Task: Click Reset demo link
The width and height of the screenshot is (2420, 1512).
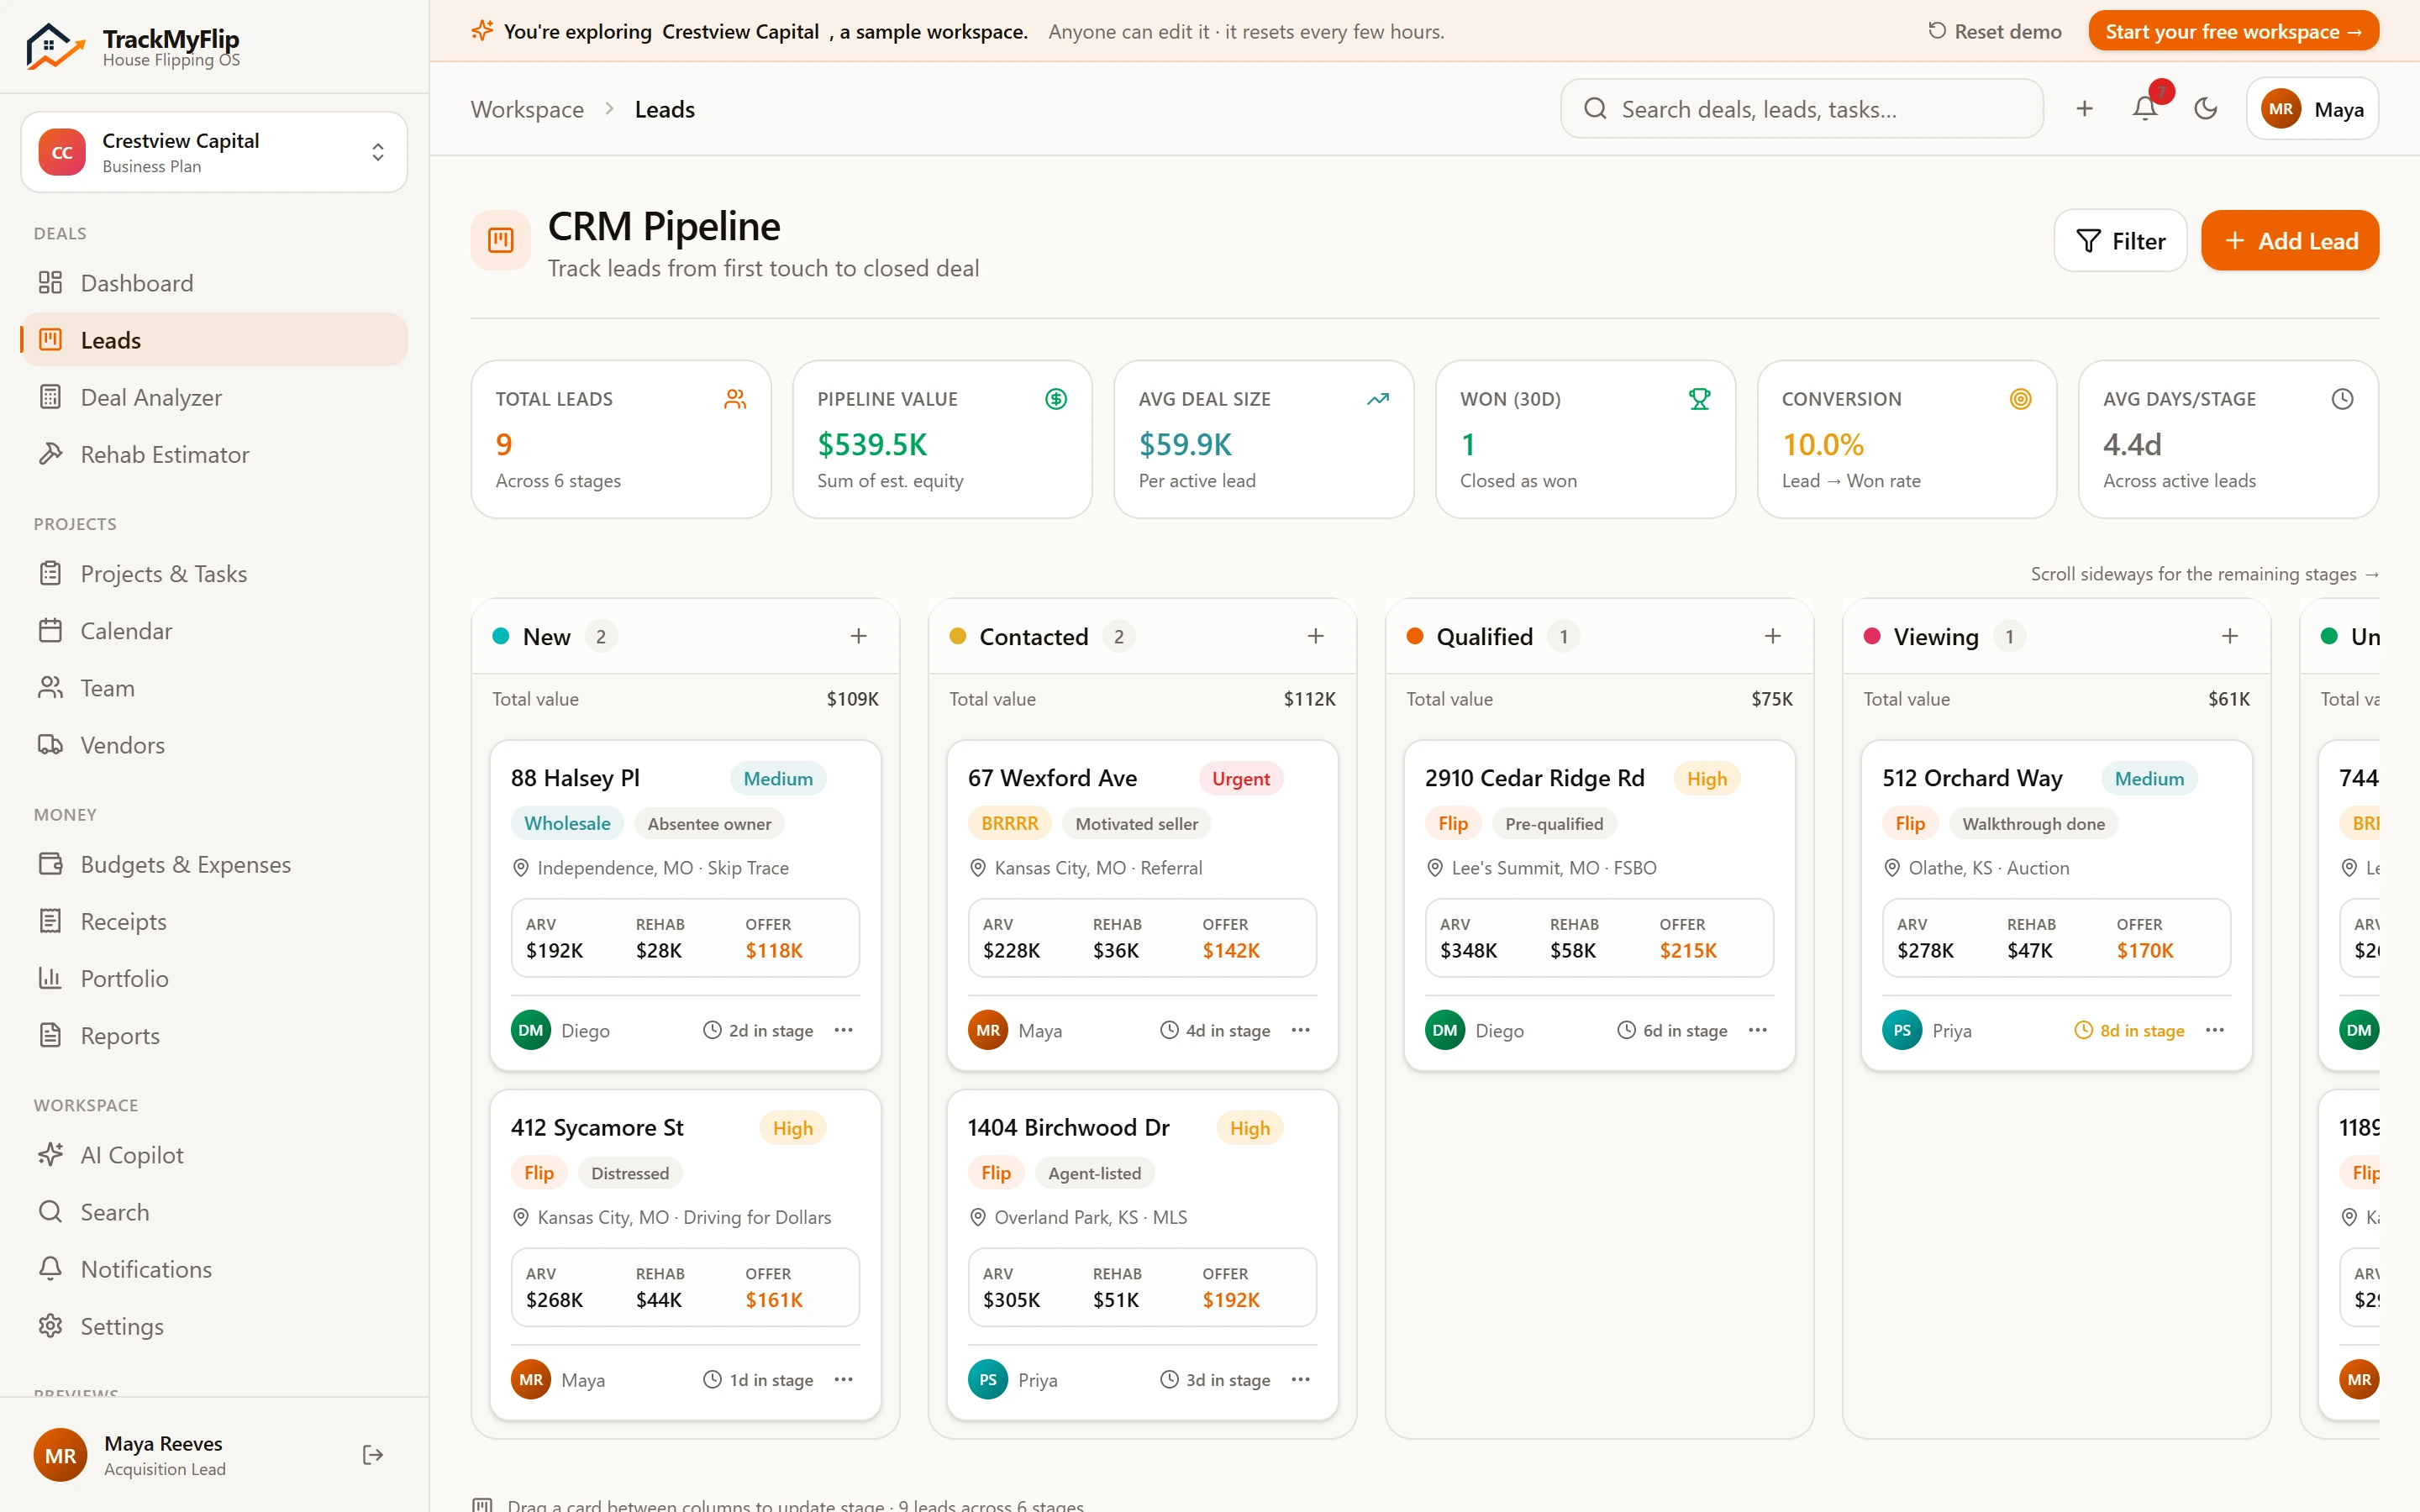Action: click(x=1994, y=31)
